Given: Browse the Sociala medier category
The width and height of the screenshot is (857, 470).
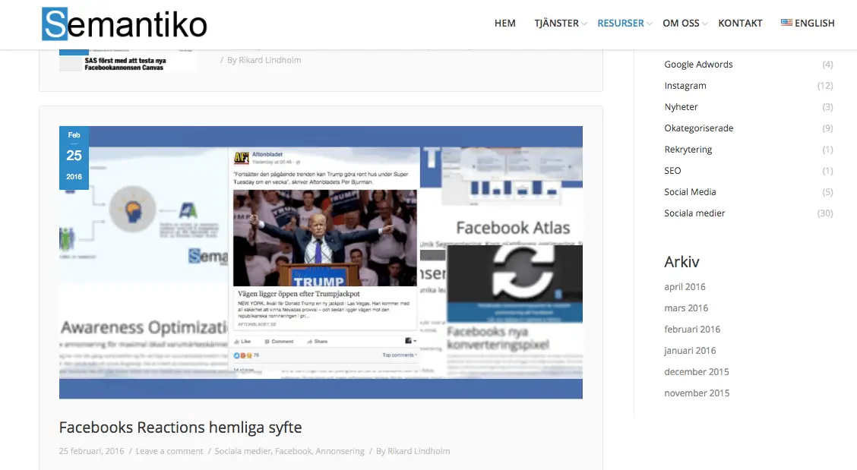Looking at the screenshot, I should point(694,213).
